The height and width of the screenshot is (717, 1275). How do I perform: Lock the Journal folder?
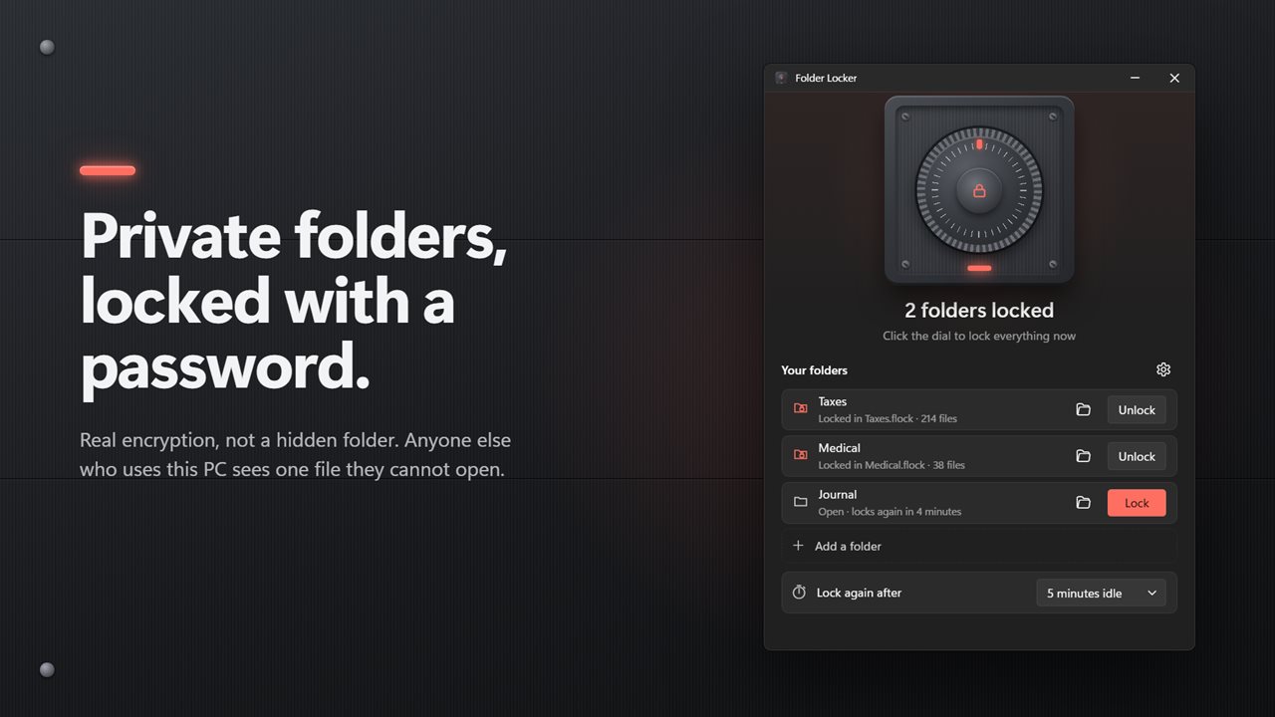pyautogui.click(x=1137, y=503)
